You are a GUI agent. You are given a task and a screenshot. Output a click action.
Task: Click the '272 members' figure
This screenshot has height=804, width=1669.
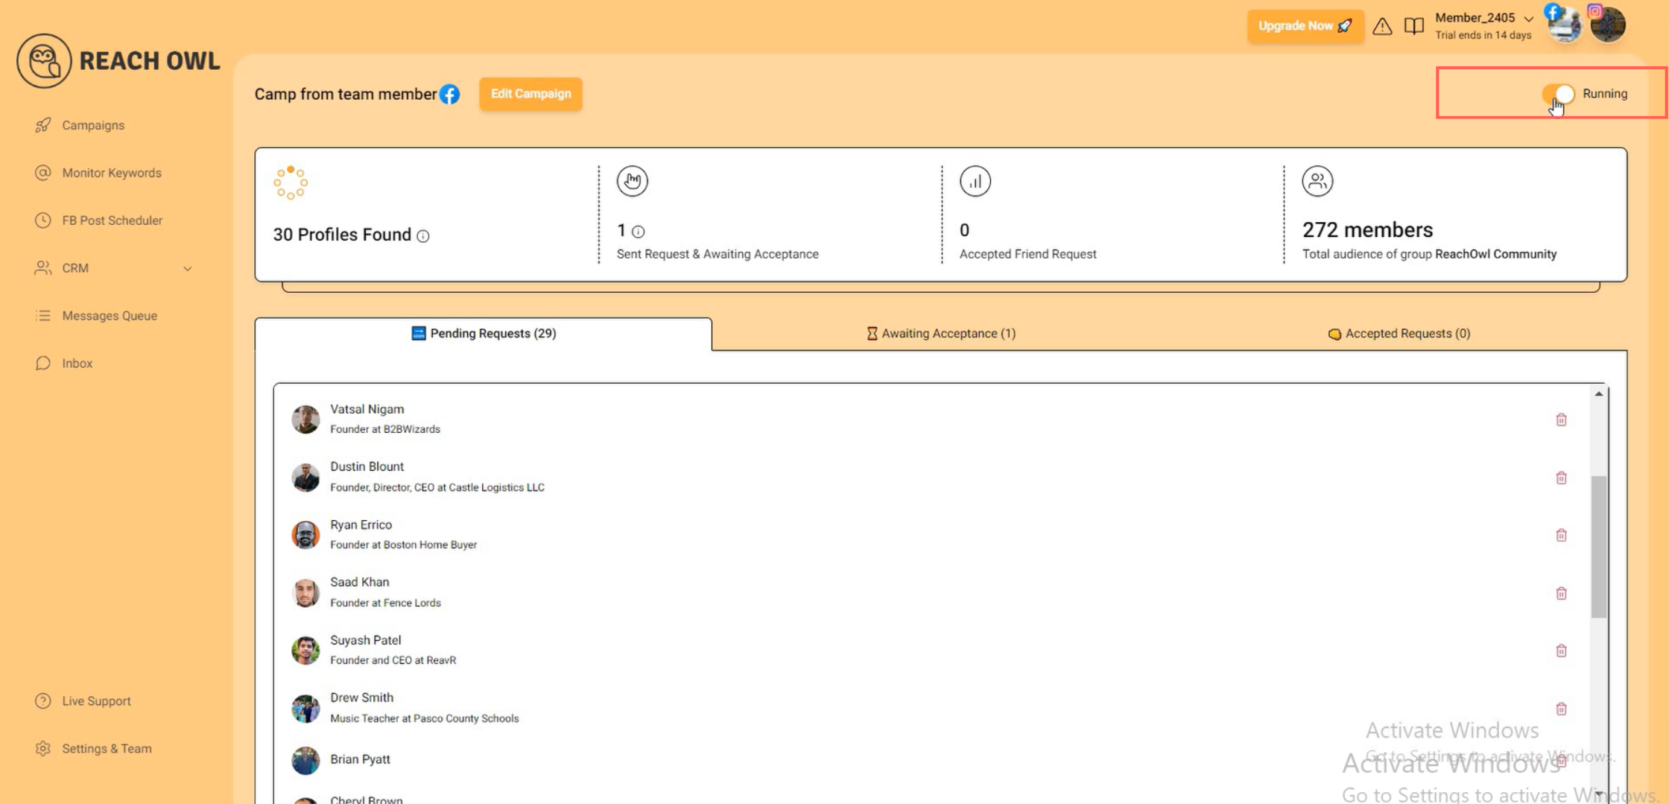click(1368, 230)
